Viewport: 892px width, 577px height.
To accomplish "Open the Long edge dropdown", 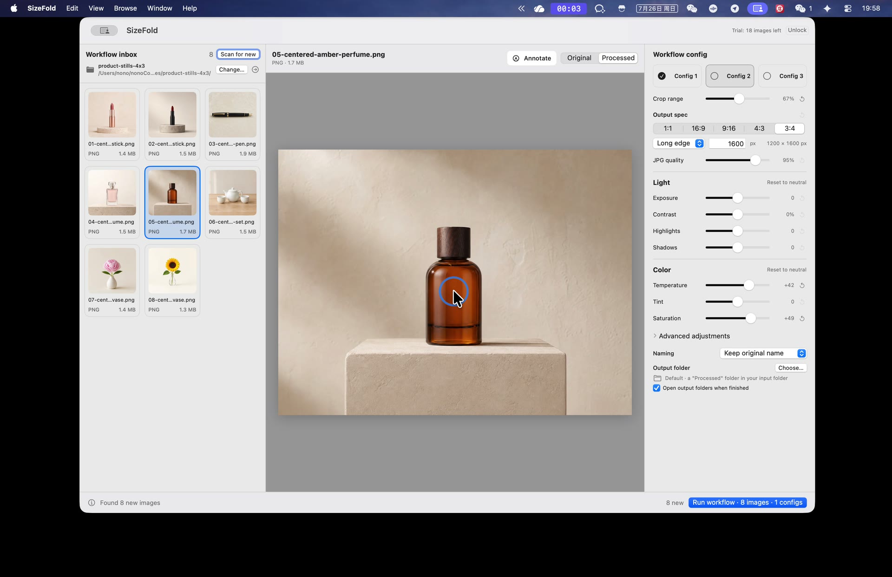I will [x=679, y=144].
